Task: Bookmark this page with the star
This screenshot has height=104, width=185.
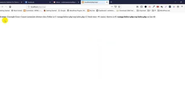Action: pos(119,7)
